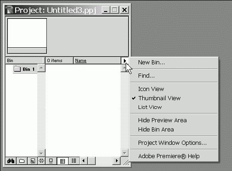The height and width of the screenshot is (171, 232).
Task: Click the Bin 1 folder icon
Action: click(x=17, y=69)
